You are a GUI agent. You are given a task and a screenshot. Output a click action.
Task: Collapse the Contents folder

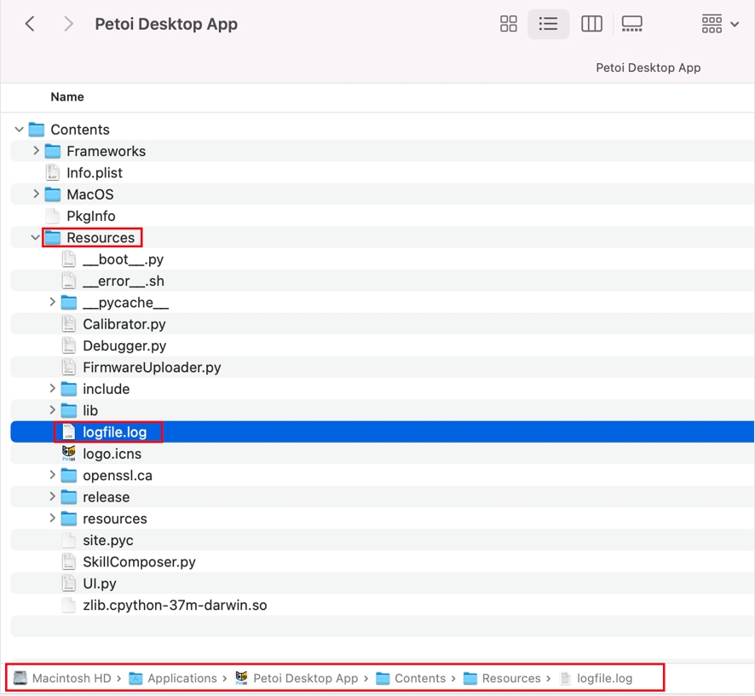[20, 130]
